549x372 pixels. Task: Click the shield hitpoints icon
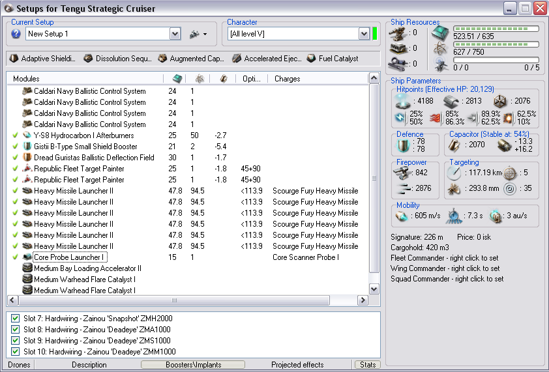click(x=403, y=102)
